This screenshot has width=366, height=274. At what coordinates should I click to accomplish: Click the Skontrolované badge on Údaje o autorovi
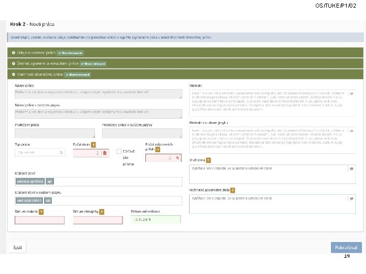coord(70,53)
